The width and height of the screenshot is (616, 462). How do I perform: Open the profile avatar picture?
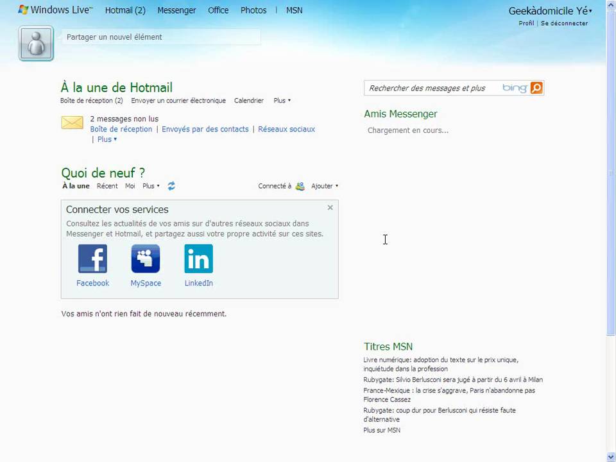point(36,43)
